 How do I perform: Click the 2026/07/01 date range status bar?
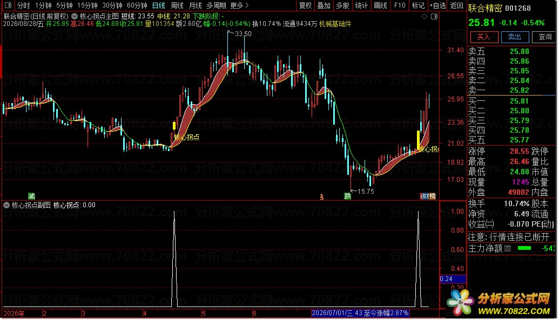(x=360, y=313)
